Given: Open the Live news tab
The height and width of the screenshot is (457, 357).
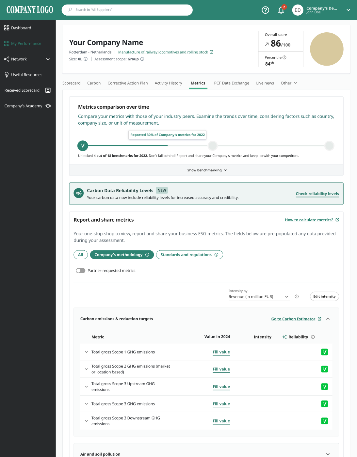Looking at the screenshot, I should pyautogui.click(x=265, y=83).
